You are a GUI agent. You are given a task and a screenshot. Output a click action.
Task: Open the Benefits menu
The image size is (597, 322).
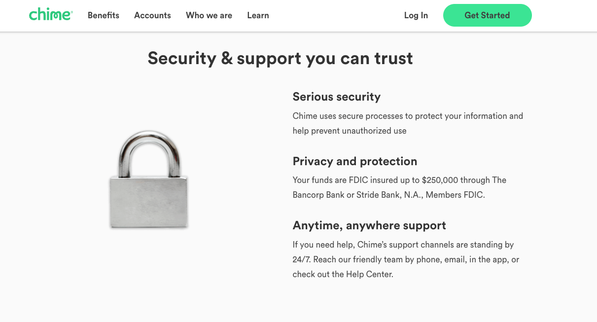pyautogui.click(x=104, y=15)
